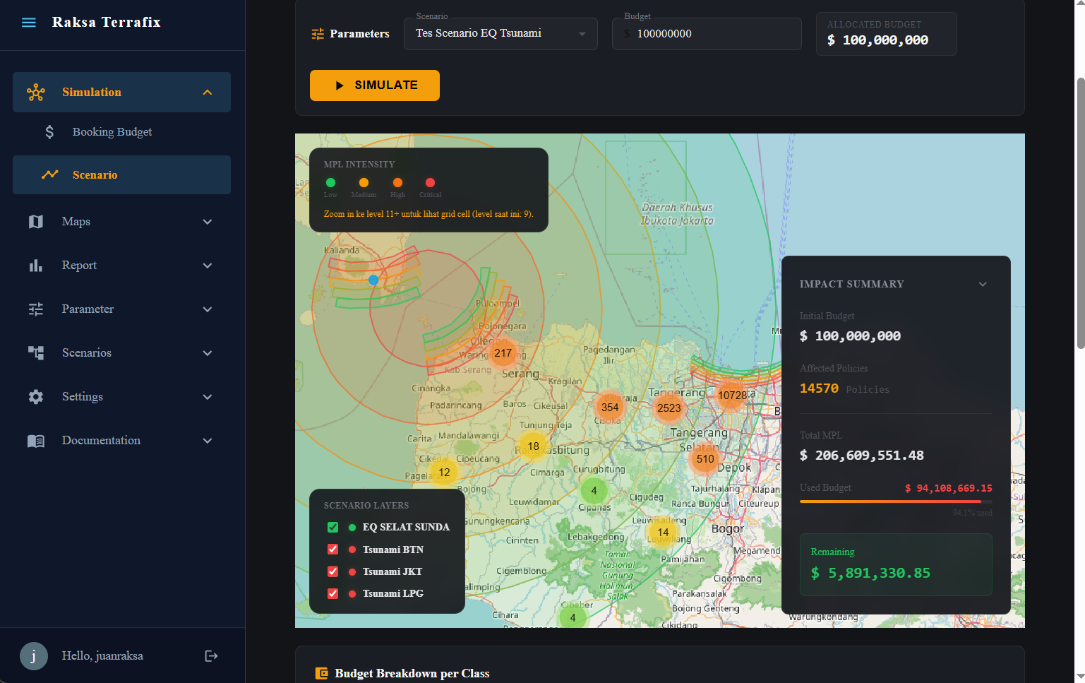Screen dimensions: 1085x683
Task: Open the 354 policy cluster marker
Action: click(610, 407)
